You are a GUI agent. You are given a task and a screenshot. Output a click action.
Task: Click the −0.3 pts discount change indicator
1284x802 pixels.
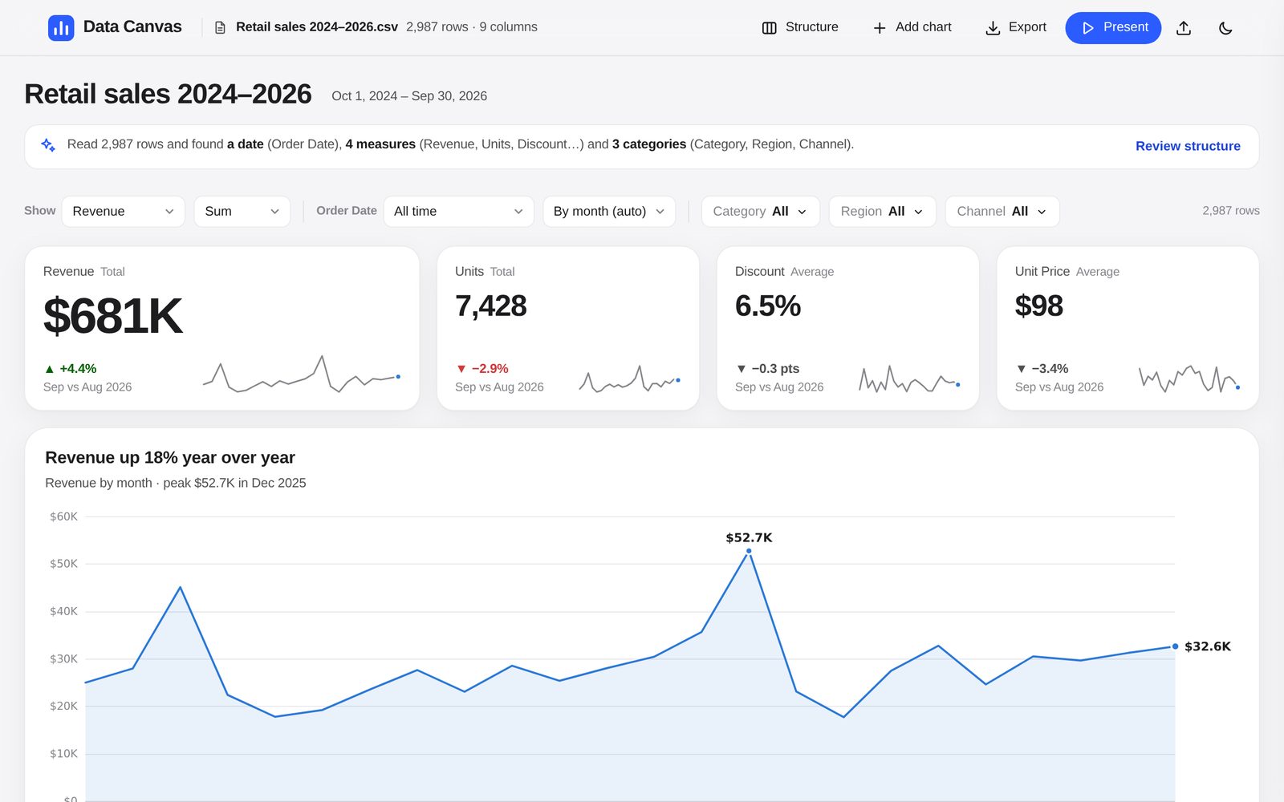coord(767,369)
